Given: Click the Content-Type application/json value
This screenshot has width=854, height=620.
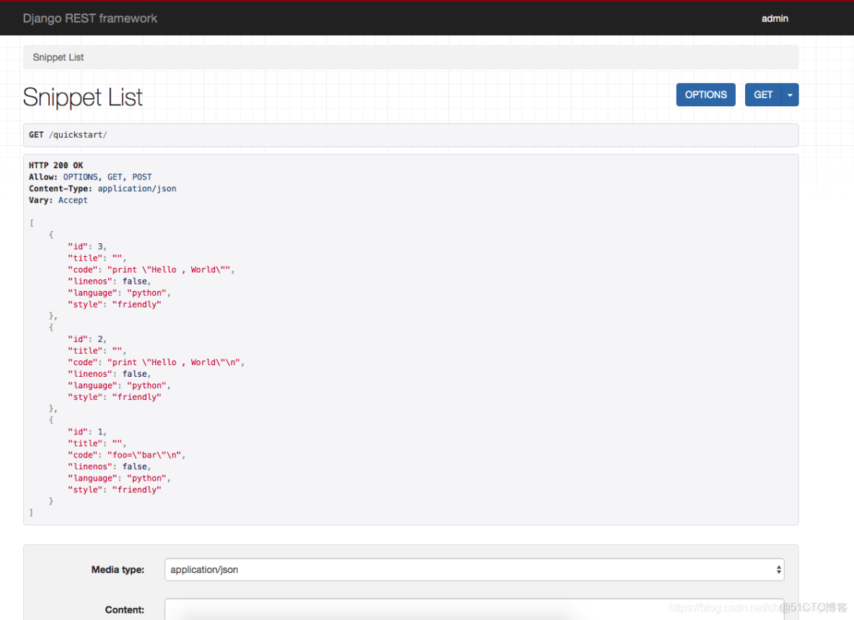Looking at the screenshot, I should click(137, 188).
